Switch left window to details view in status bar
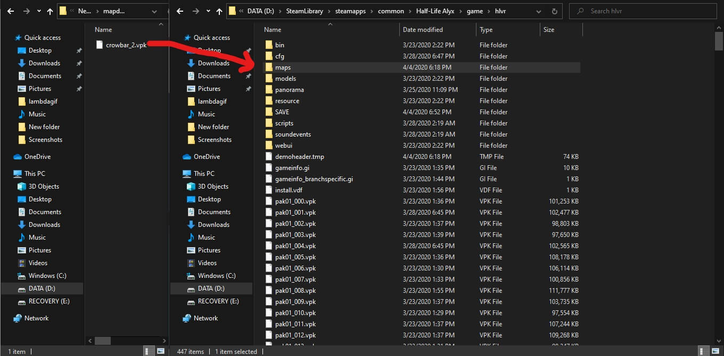 pyautogui.click(x=146, y=351)
